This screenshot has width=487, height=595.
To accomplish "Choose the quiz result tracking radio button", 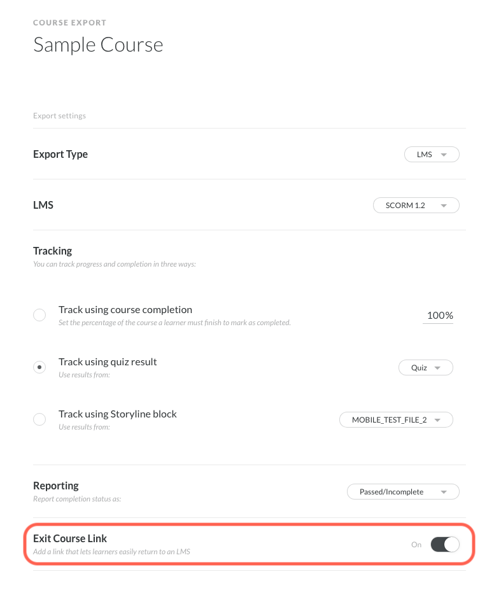I will click(x=39, y=367).
